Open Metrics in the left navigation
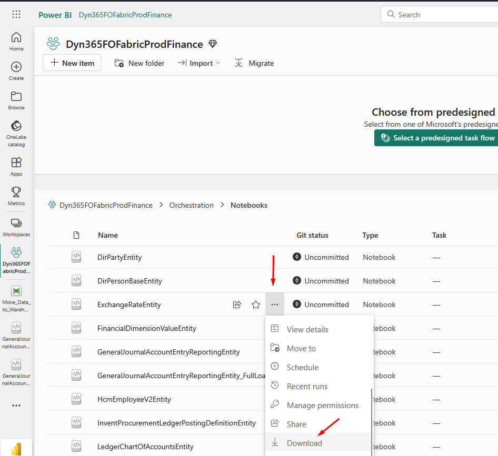This screenshot has width=498, height=456. point(16,196)
